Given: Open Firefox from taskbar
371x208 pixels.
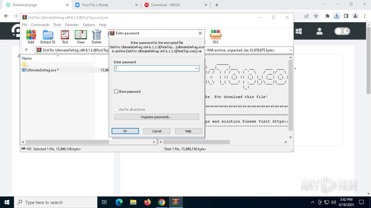Looking at the screenshot, I should coord(147,202).
